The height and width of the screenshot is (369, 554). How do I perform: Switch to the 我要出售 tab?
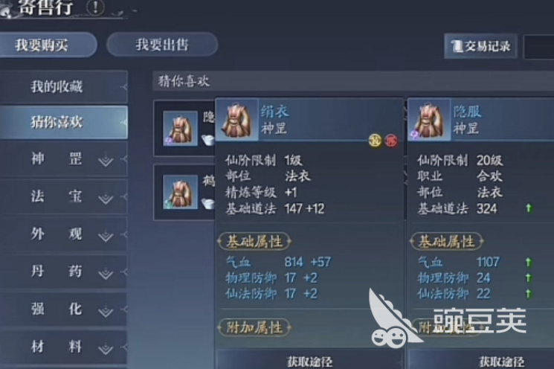(162, 45)
